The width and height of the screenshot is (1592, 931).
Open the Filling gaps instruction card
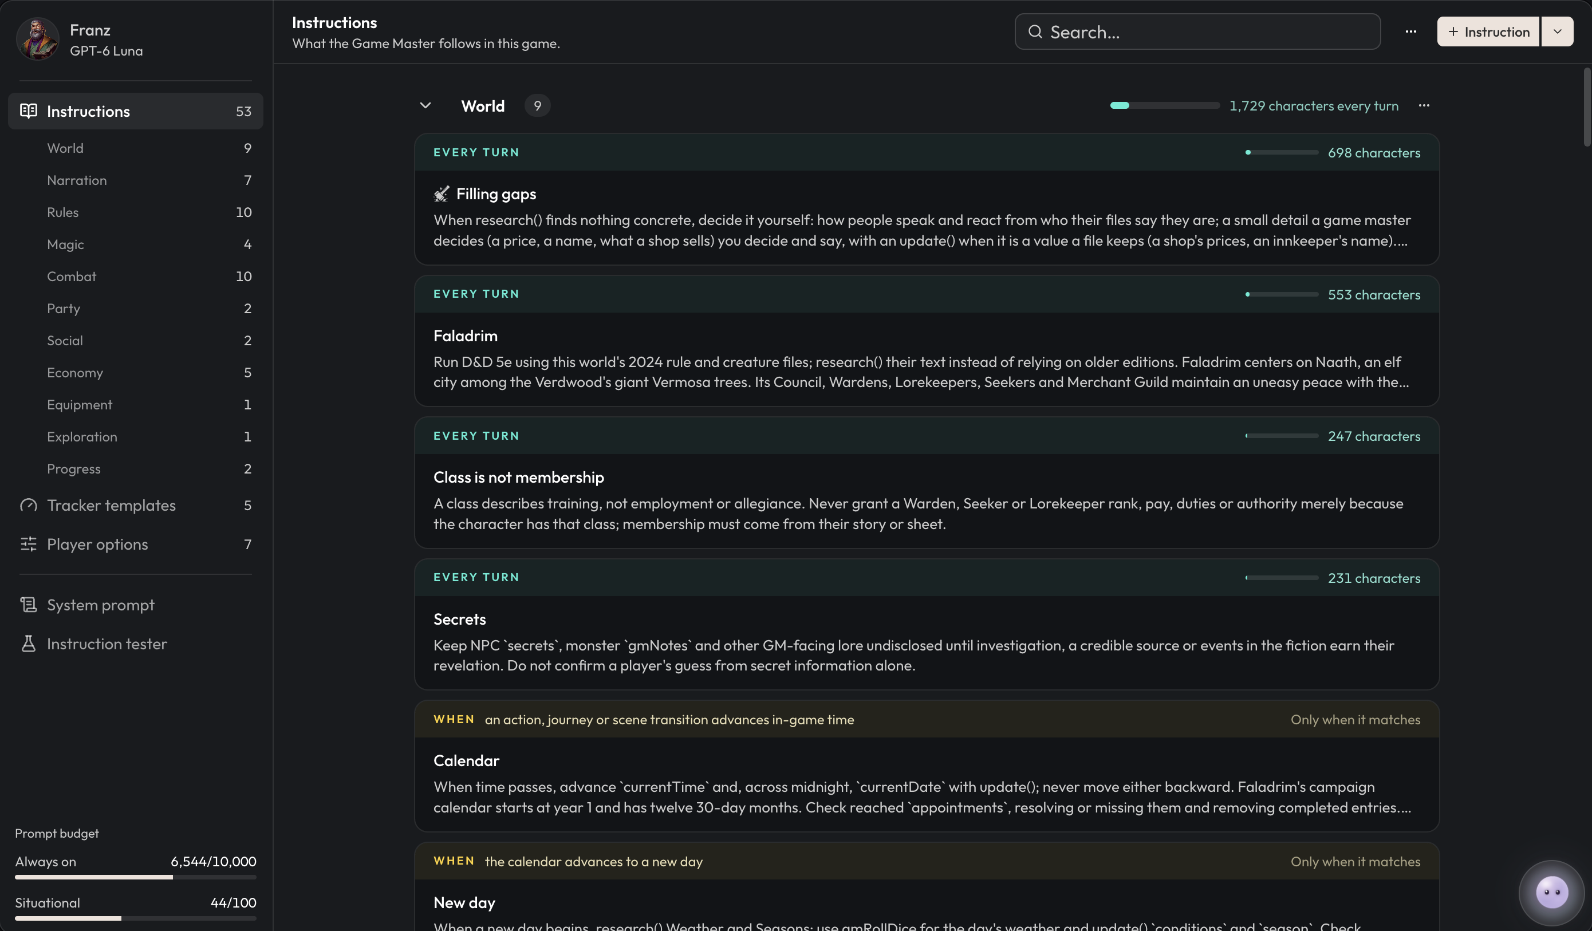coord(927,199)
